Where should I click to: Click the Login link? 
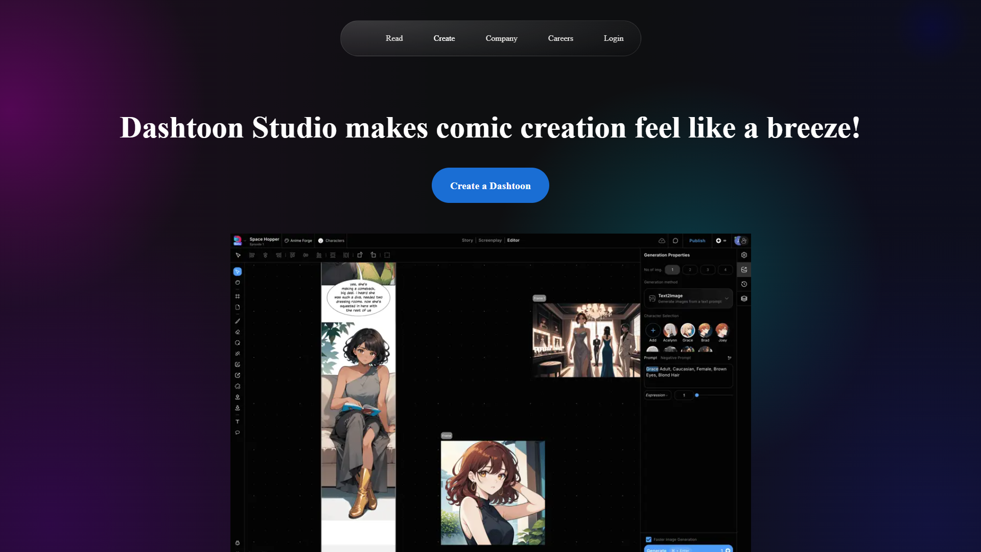[x=613, y=38]
